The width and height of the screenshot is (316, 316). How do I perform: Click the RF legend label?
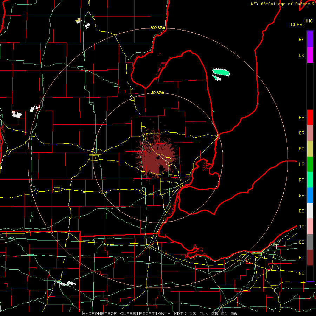click(302, 39)
